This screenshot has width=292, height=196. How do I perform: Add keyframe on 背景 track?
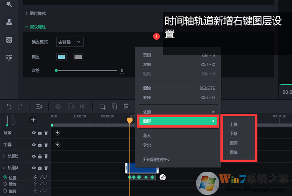[x=57, y=133]
